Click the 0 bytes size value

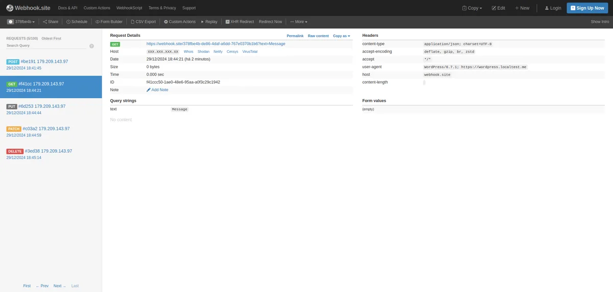(x=153, y=67)
